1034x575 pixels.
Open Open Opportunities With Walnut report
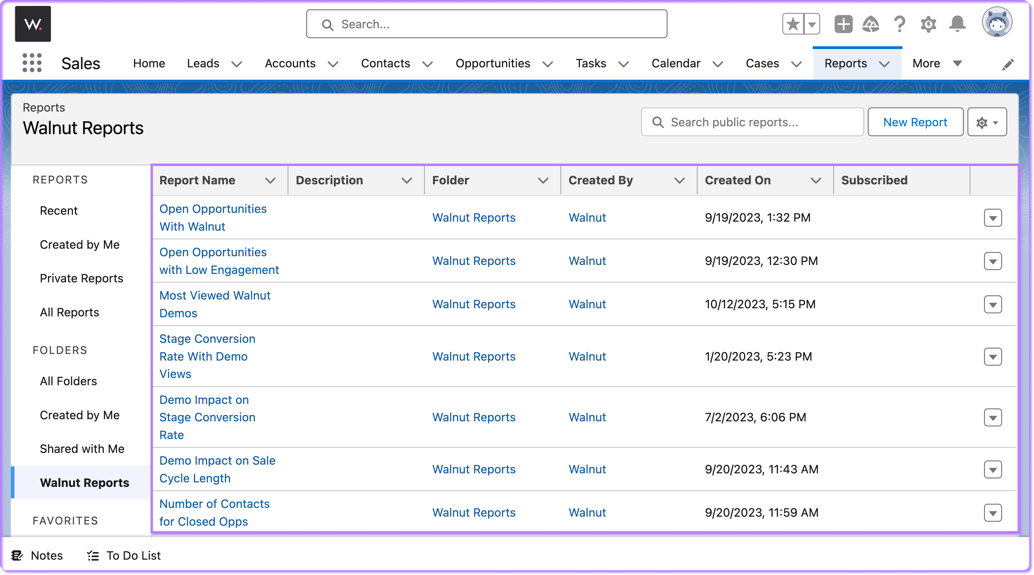[213, 217]
